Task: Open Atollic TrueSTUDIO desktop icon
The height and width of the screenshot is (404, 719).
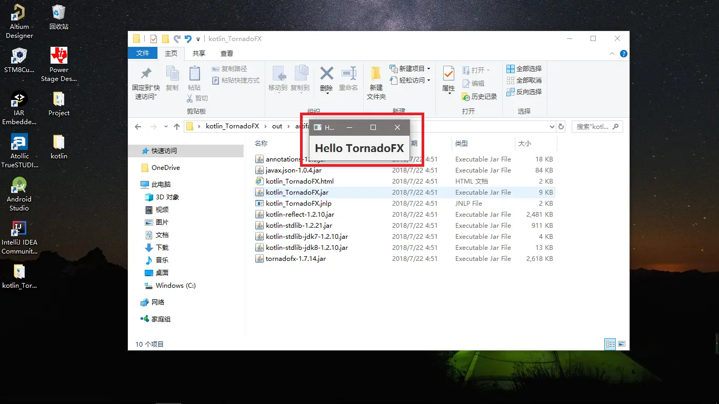Action: pos(19,151)
